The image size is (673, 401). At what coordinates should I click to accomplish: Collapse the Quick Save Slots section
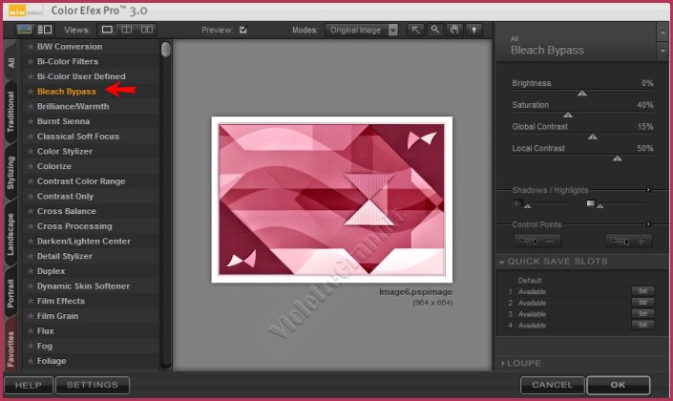[502, 262]
